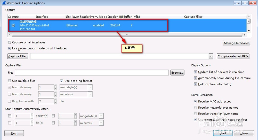Click the Wireshark shark fin title icon
258x140 pixels.
click(x=4, y=3)
